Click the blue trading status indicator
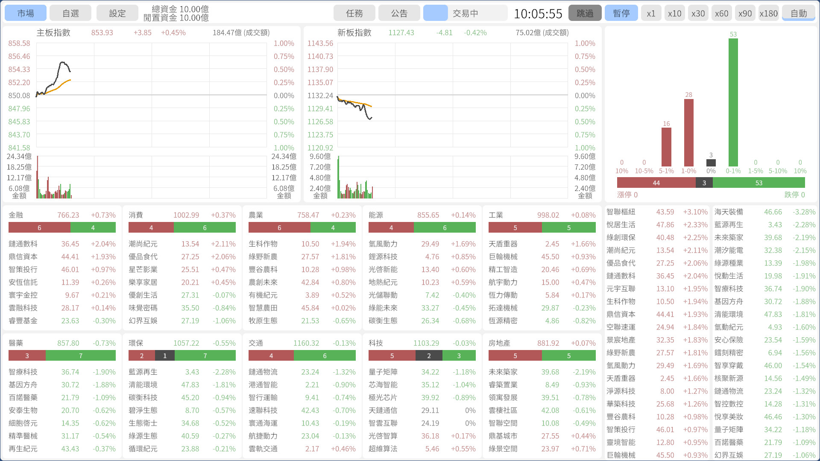The height and width of the screenshot is (461, 820). [435, 13]
